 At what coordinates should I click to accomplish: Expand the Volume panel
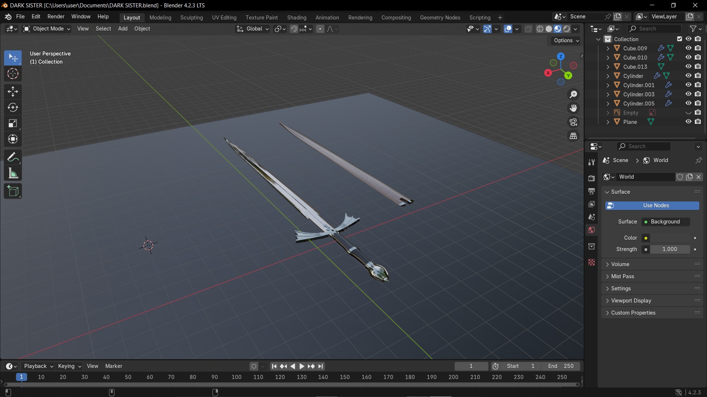pos(620,264)
